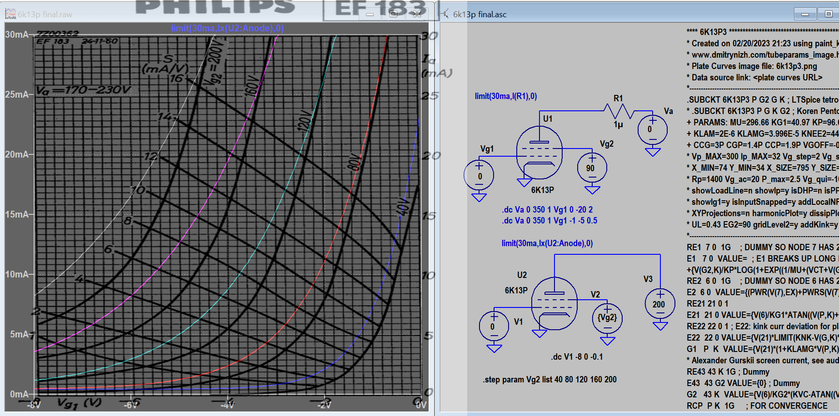Select the U1 pentode tube symbol
This screenshot has height=416, width=839.
539,152
